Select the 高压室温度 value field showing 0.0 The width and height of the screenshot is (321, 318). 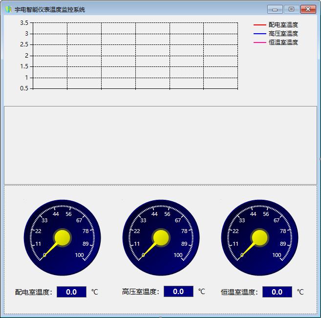[x=178, y=292]
